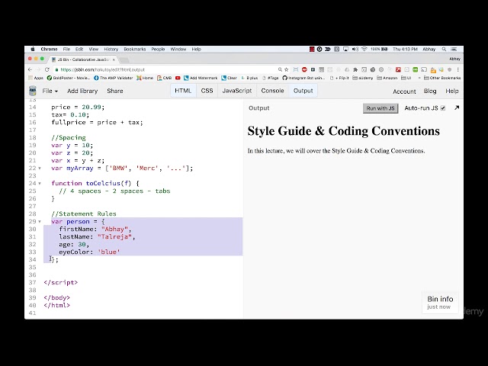Open the Apps bookmarks shortcut
The height and width of the screenshot is (366, 488).
(x=36, y=78)
